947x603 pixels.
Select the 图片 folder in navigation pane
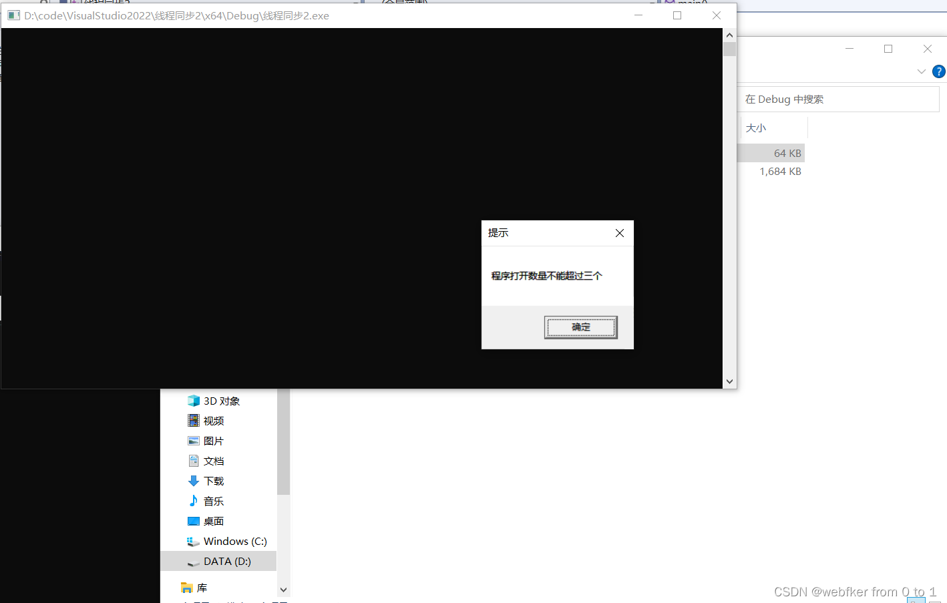coord(214,441)
